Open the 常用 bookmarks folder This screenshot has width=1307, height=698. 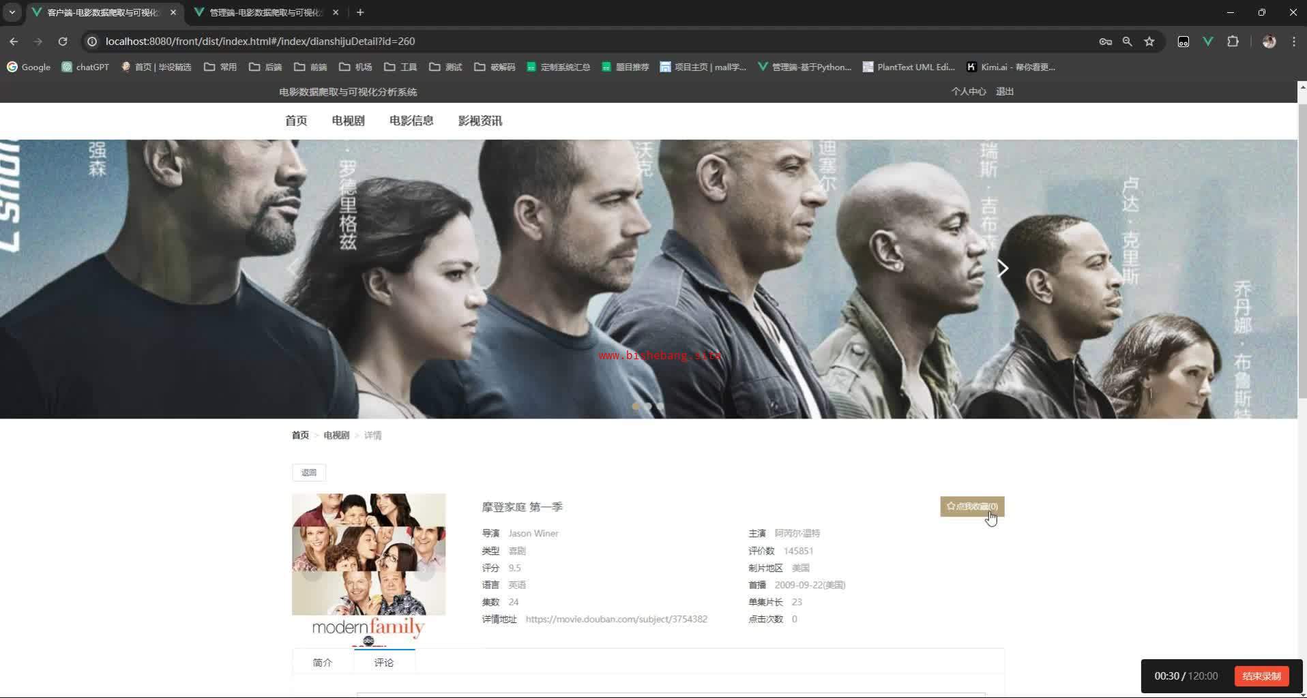(x=220, y=67)
